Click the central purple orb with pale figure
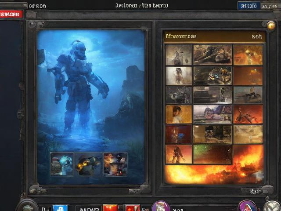The height and width of the screenshot is (211, 281). tap(161, 206)
